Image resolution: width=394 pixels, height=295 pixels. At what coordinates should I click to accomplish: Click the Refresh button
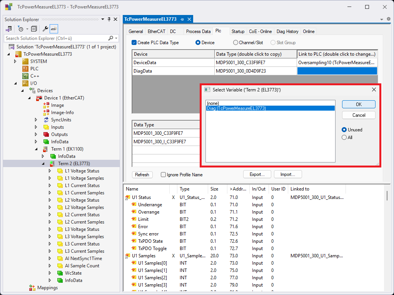142,175
